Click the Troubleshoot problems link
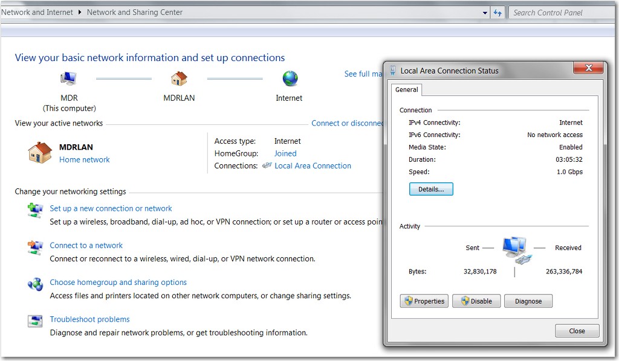Image resolution: width=619 pixels, height=361 pixels. [89, 319]
